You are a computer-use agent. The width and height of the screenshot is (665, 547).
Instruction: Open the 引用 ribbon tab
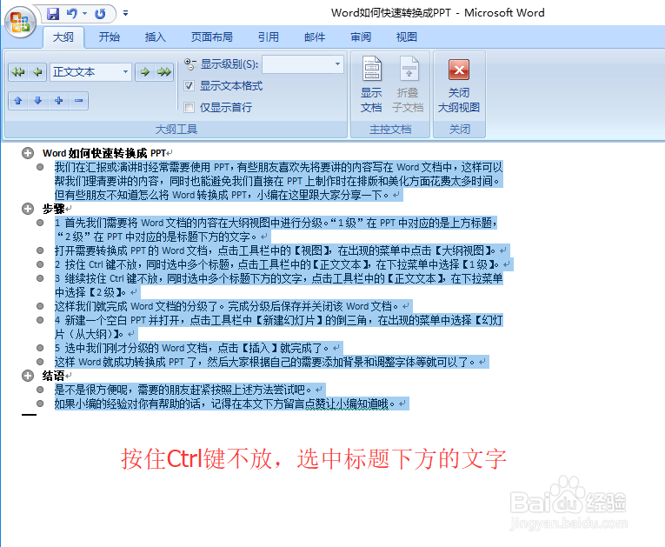click(x=269, y=37)
